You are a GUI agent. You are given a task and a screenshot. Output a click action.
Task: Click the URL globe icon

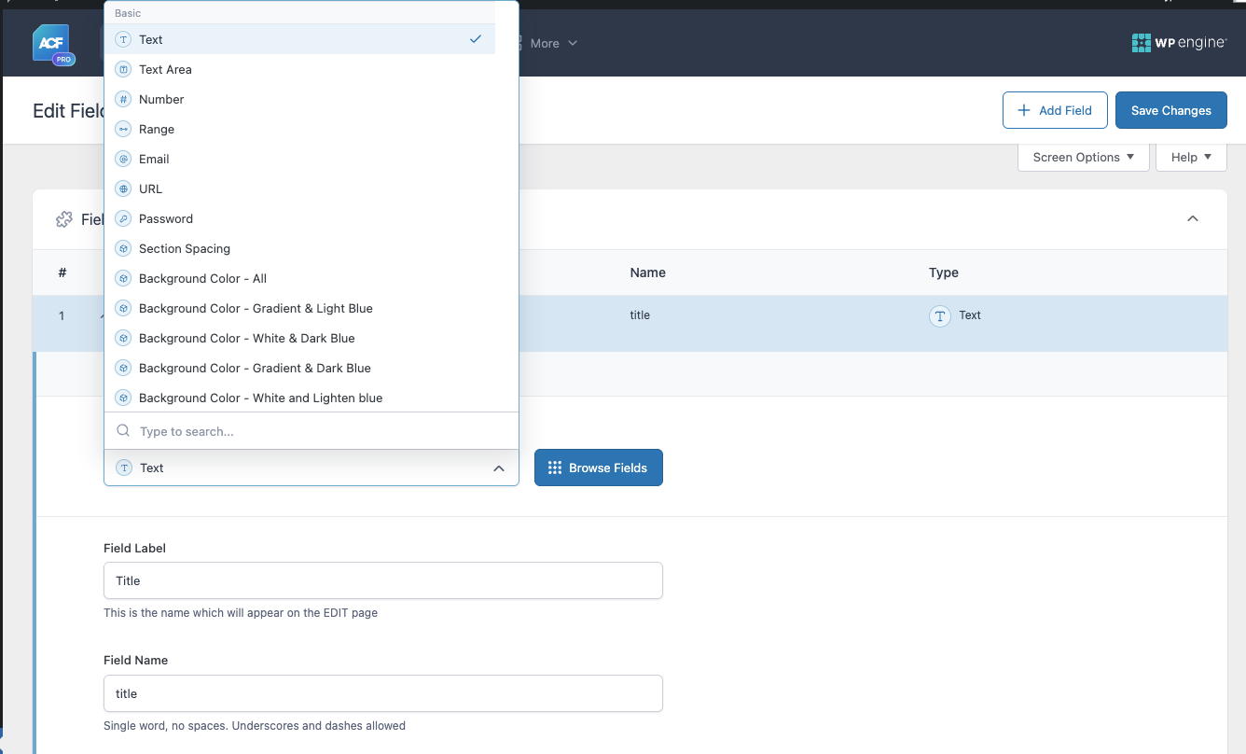[x=123, y=188]
